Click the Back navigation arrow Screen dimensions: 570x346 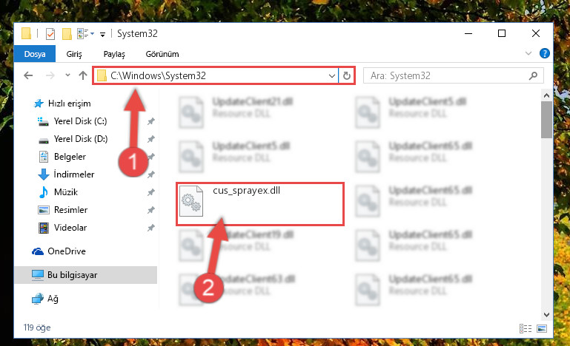28,75
